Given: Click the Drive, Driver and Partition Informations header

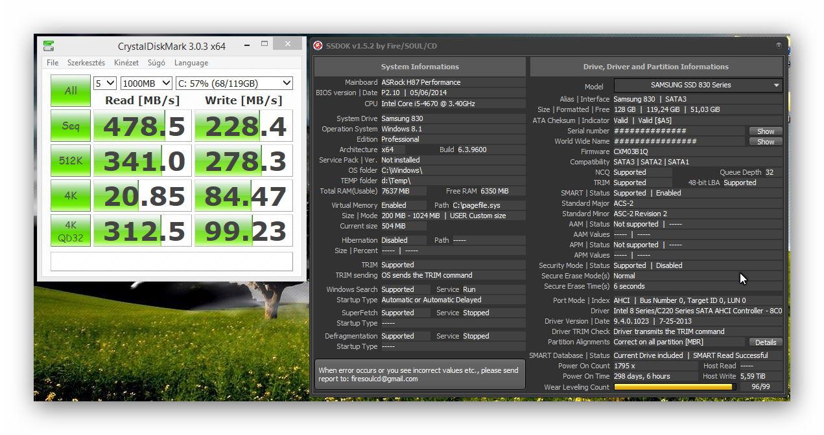Looking at the screenshot, I should click(x=656, y=67).
